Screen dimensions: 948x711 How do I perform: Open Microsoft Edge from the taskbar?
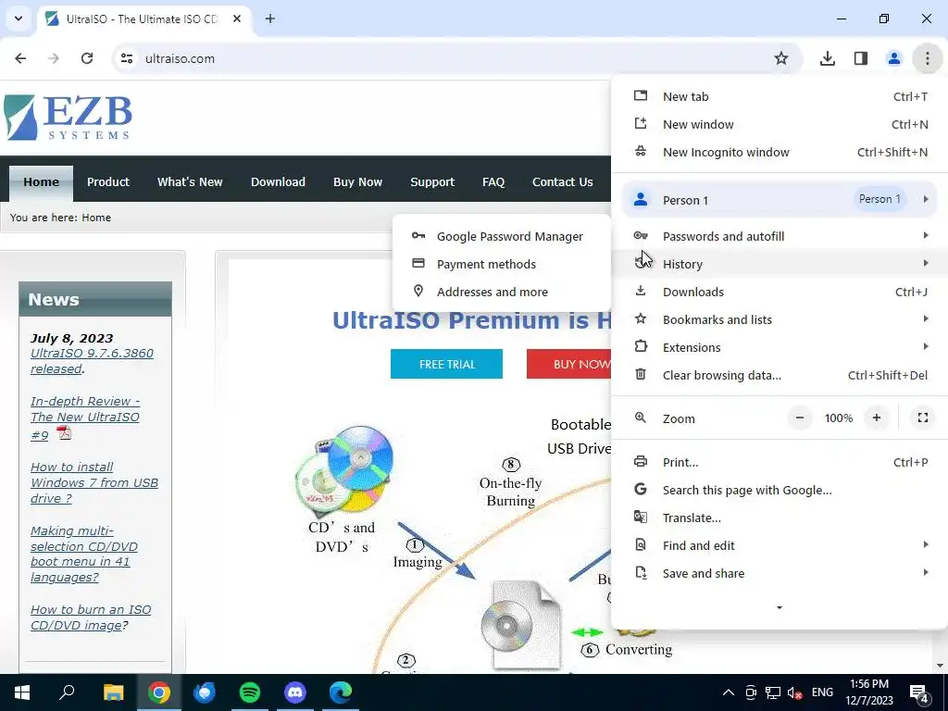[x=341, y=692]
